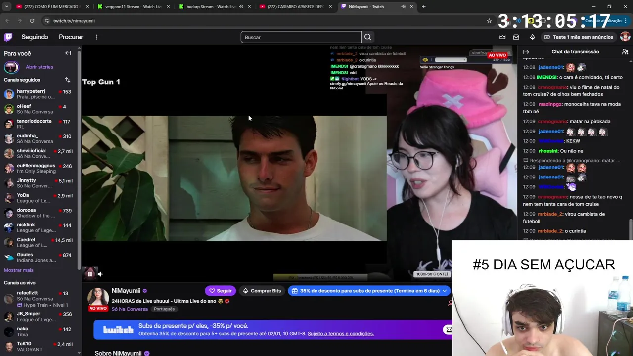Mute the stream volume icon

(100, 274)
